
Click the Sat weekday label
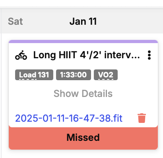coord(16,21)
